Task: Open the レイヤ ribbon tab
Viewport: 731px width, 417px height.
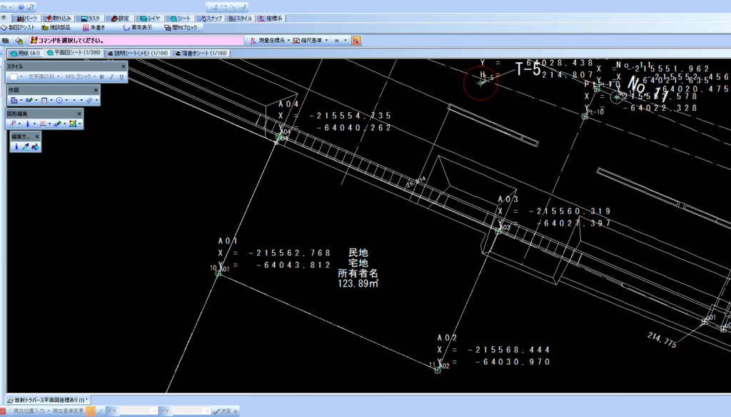Action: tap(150, 18)
